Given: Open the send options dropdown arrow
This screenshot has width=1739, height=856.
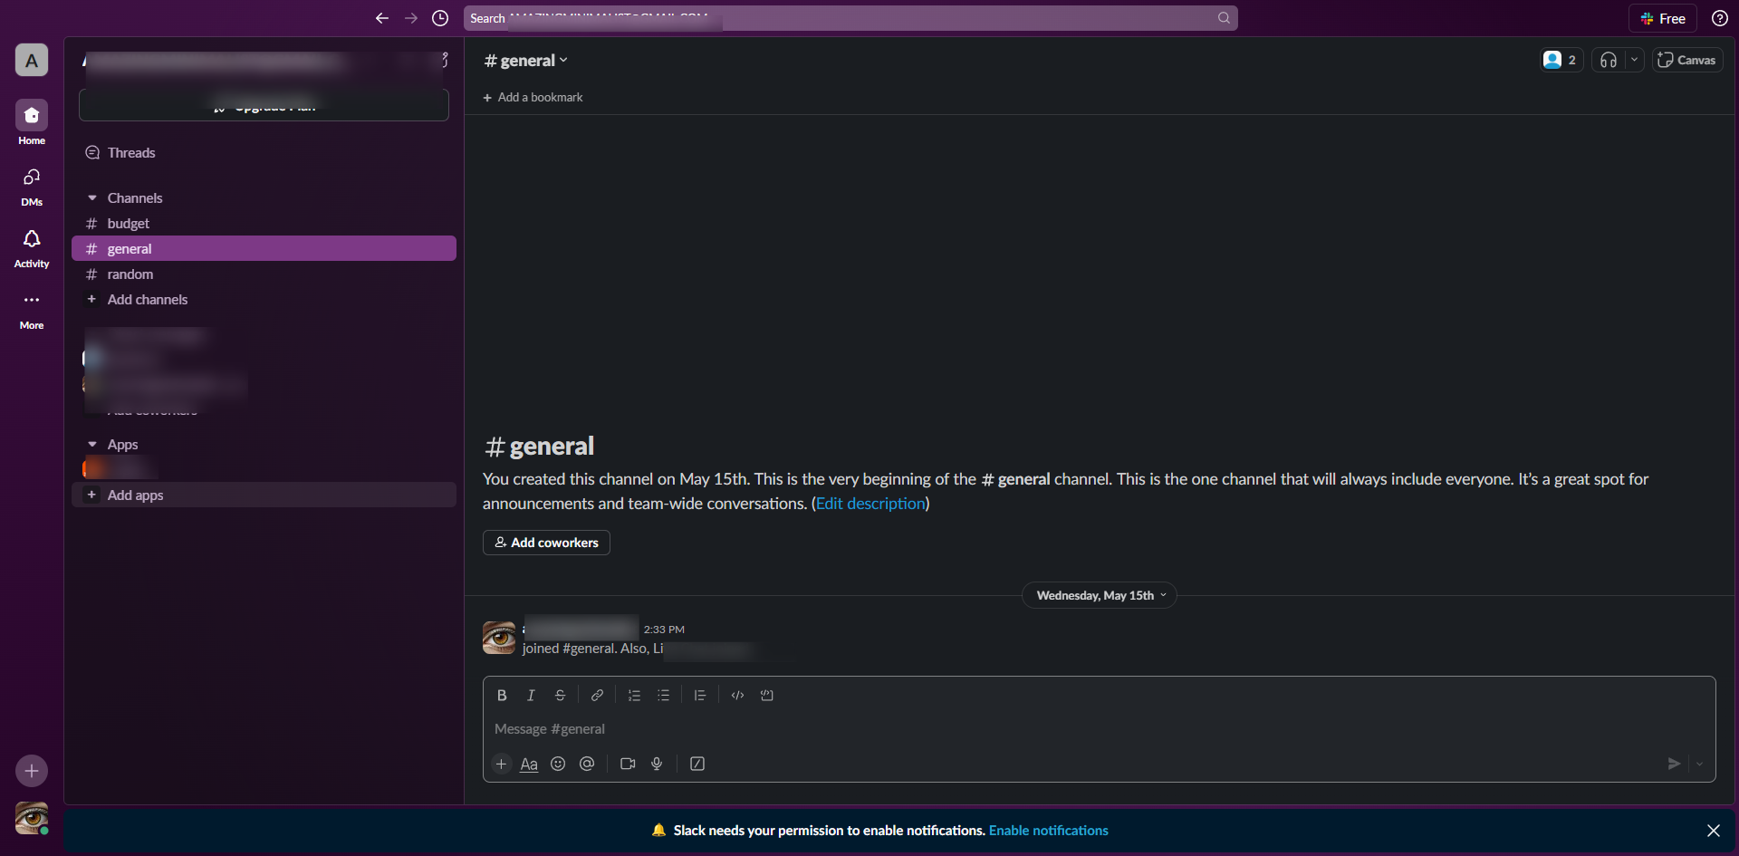Looking at the screenshot, I should click(1699, 765).
